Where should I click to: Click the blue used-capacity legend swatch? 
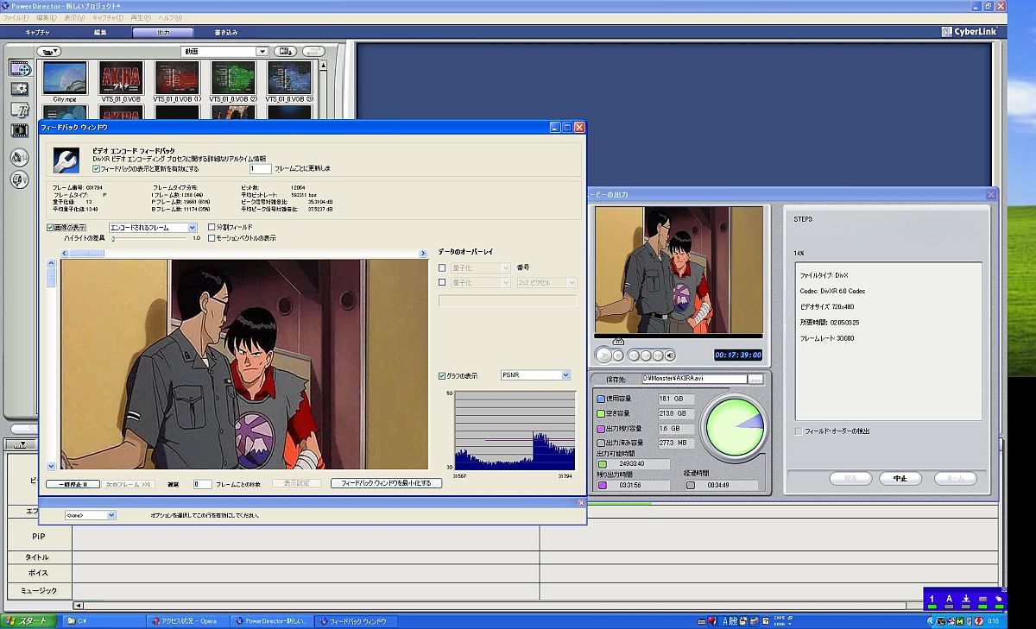(602, 399)
